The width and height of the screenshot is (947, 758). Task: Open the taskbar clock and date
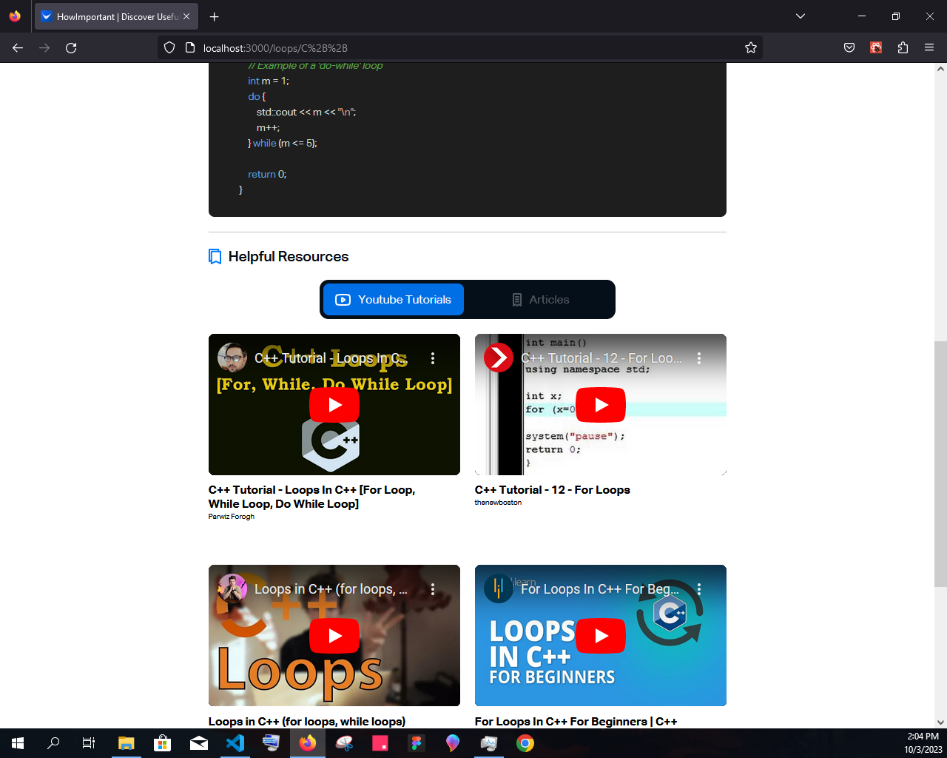click(x=923, y=743)
